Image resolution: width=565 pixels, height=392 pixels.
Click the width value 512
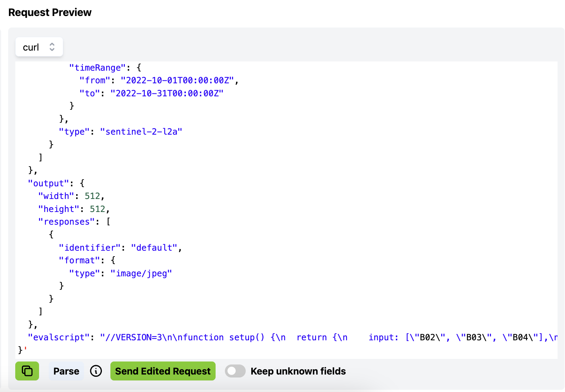tap(92, 196)
